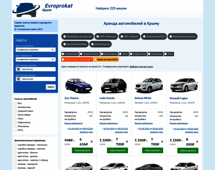The width and height of the screenshot is (215, 170).
Task: Click the rental end date field 2023-04-08
Action: click(36, 79)
